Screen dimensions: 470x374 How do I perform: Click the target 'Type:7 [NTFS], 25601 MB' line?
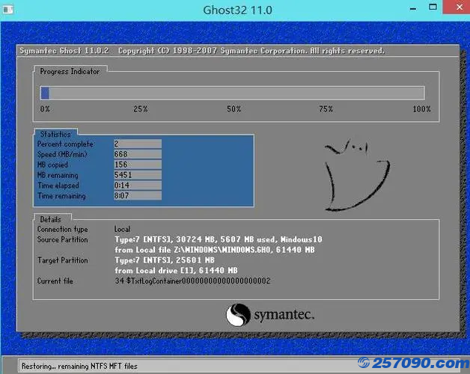pos(165,260)
